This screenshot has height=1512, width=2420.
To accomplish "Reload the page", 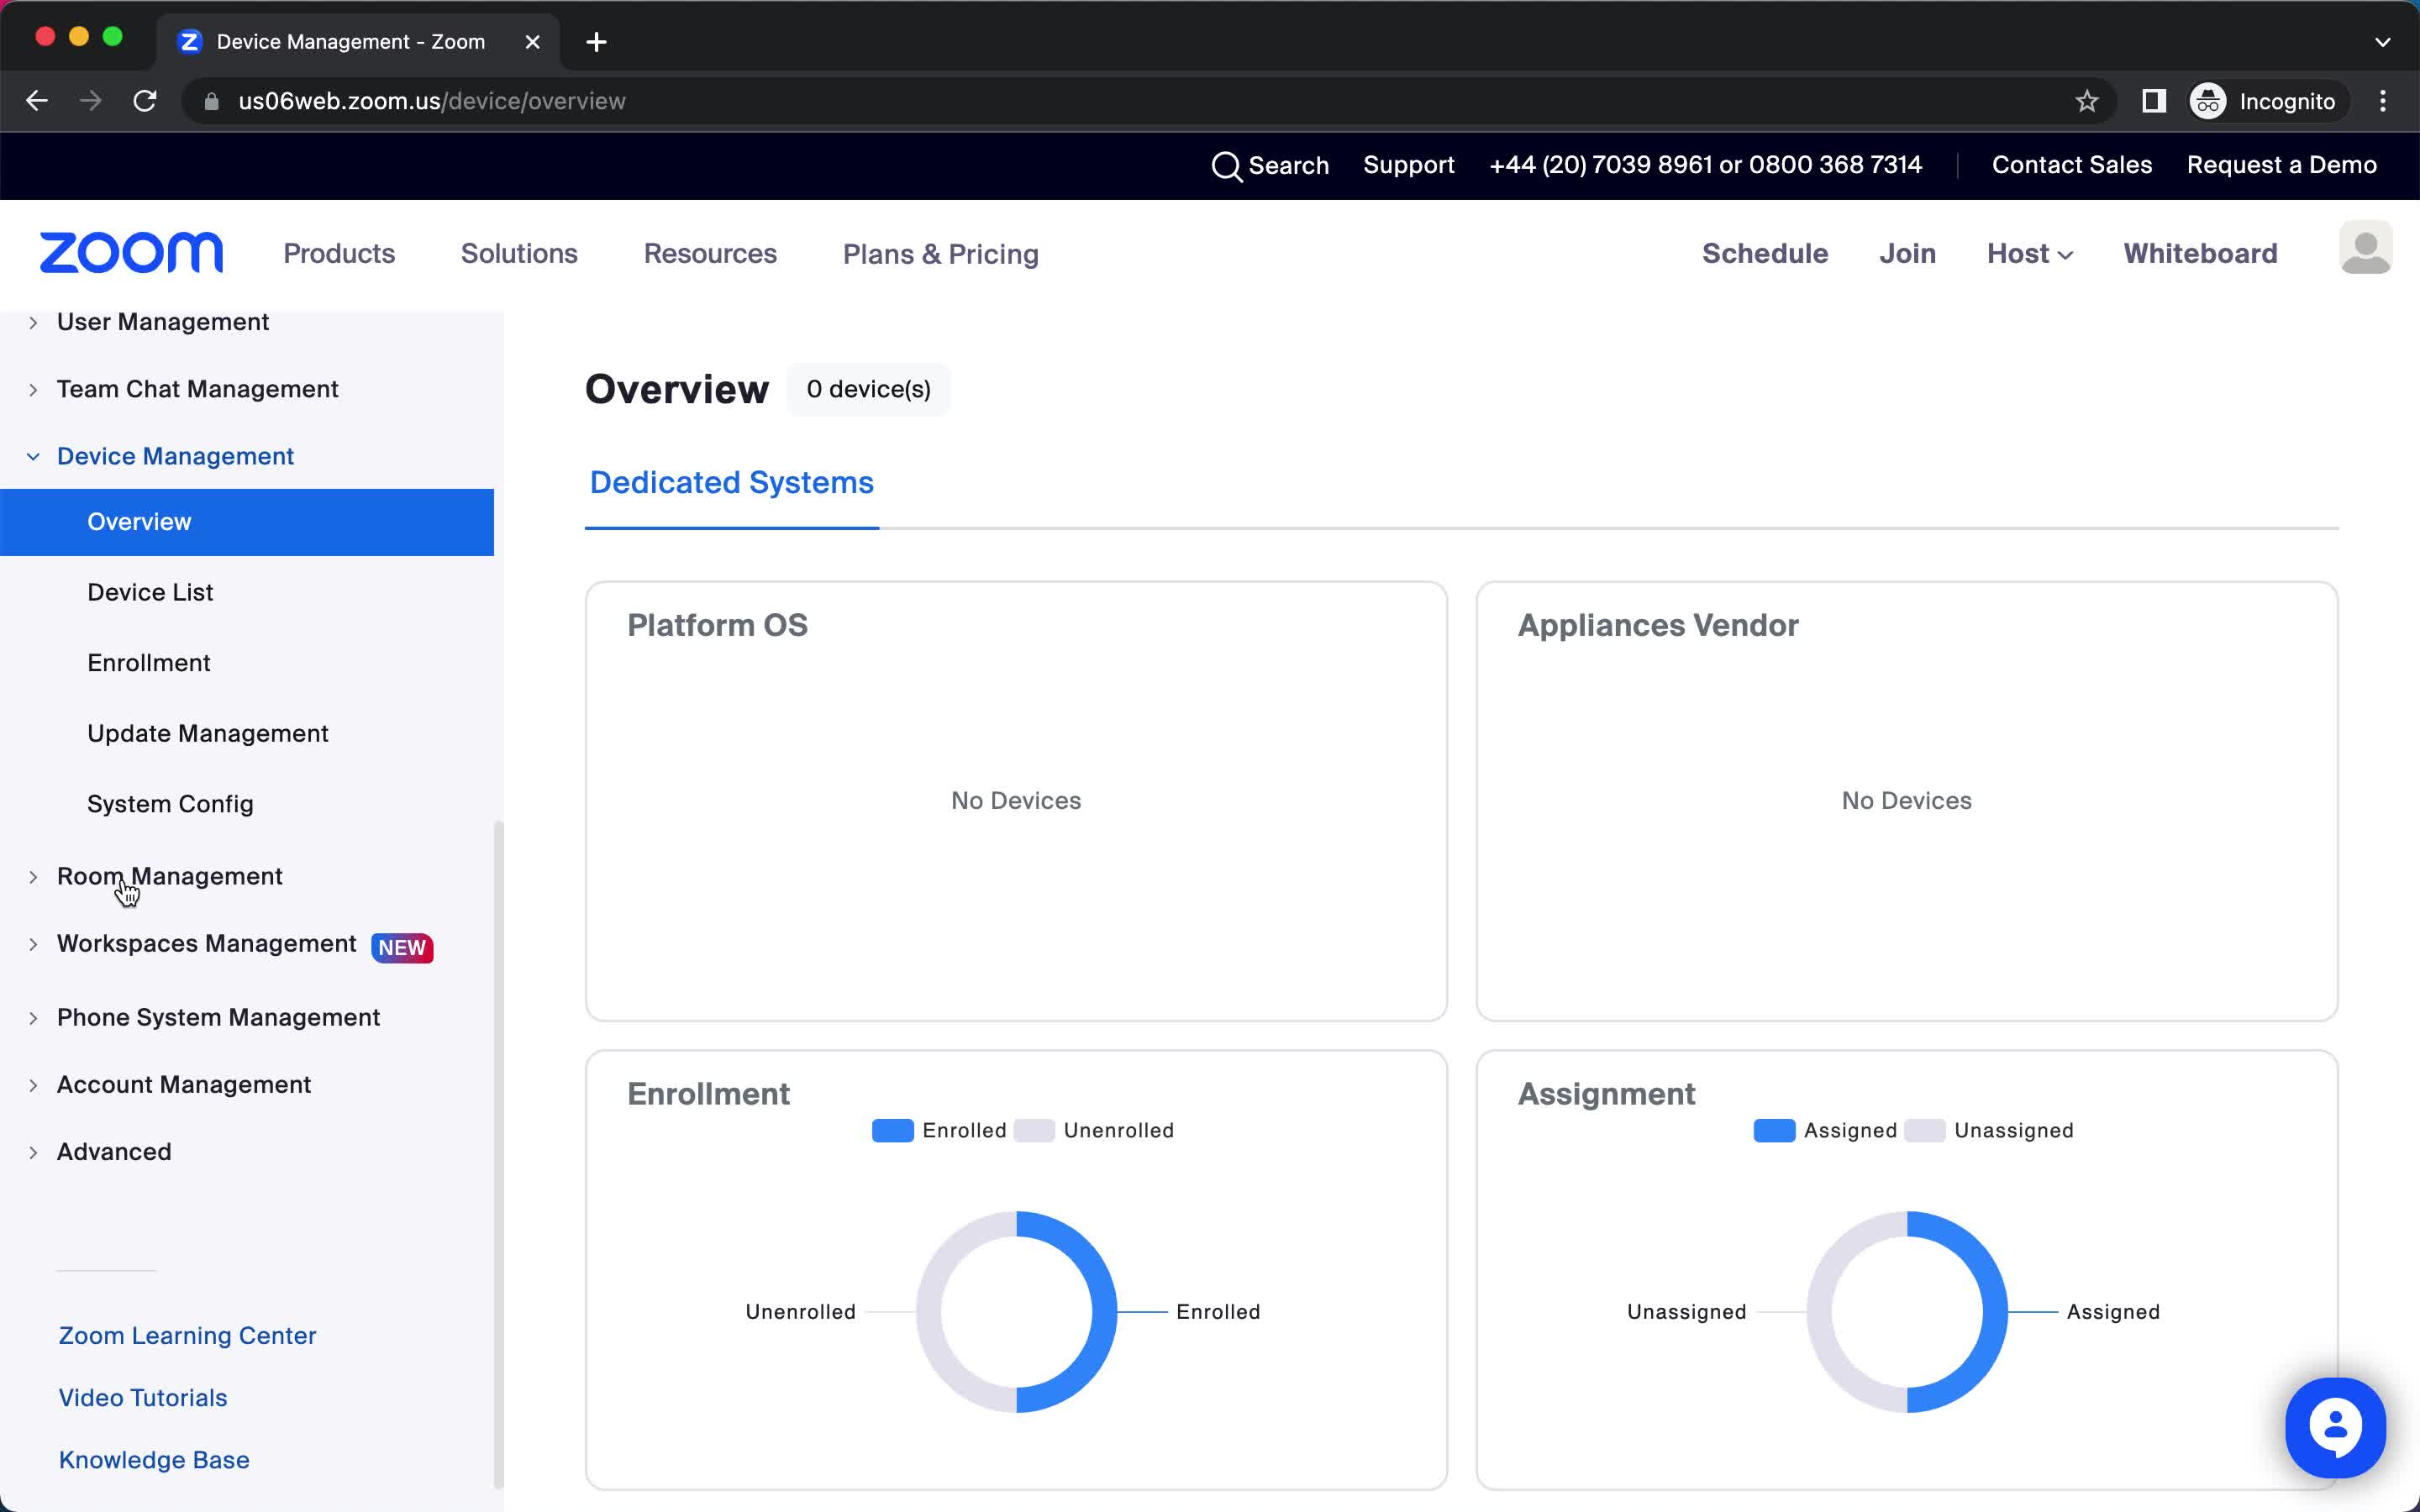I will pyautogui.click(x=145, y=101).
